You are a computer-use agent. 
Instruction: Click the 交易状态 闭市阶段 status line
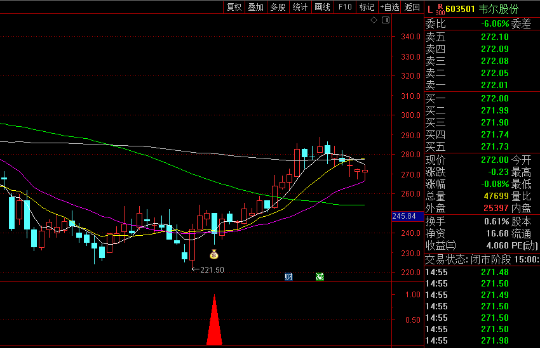(482, 259)
